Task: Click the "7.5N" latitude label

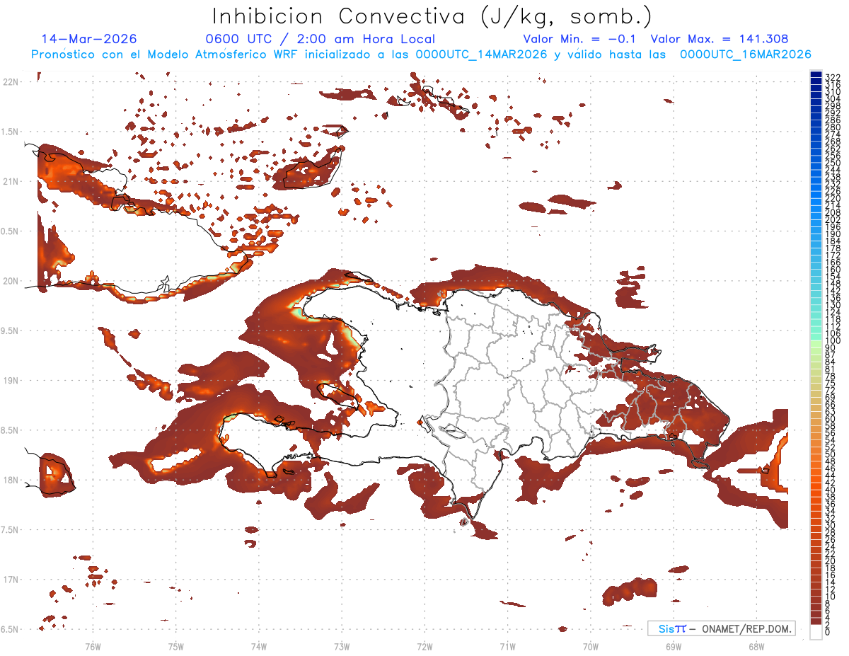Action: tap(10, 530)
